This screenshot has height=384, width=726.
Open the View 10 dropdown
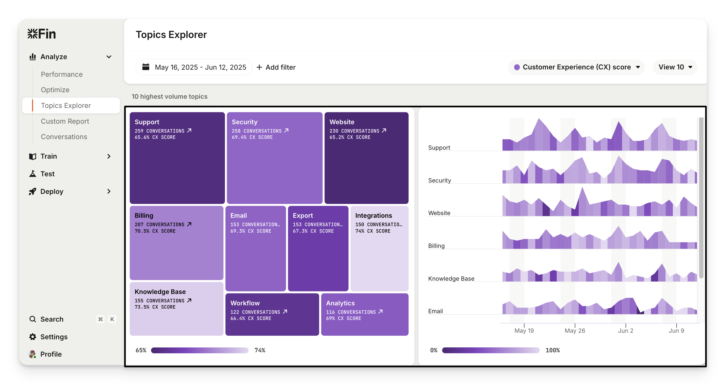click(x=675, y=67)
